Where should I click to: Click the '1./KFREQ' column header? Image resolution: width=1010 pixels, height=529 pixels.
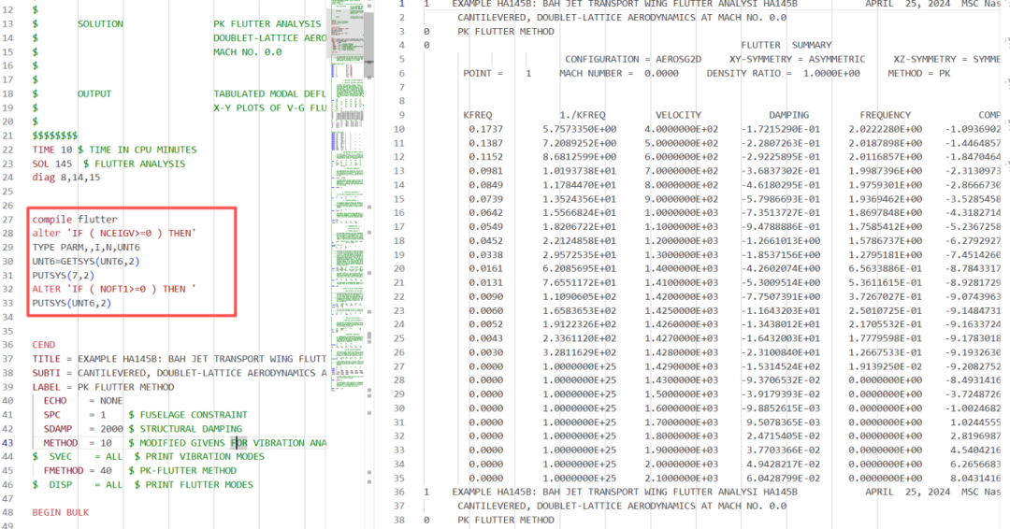click(x=583, y=115)
